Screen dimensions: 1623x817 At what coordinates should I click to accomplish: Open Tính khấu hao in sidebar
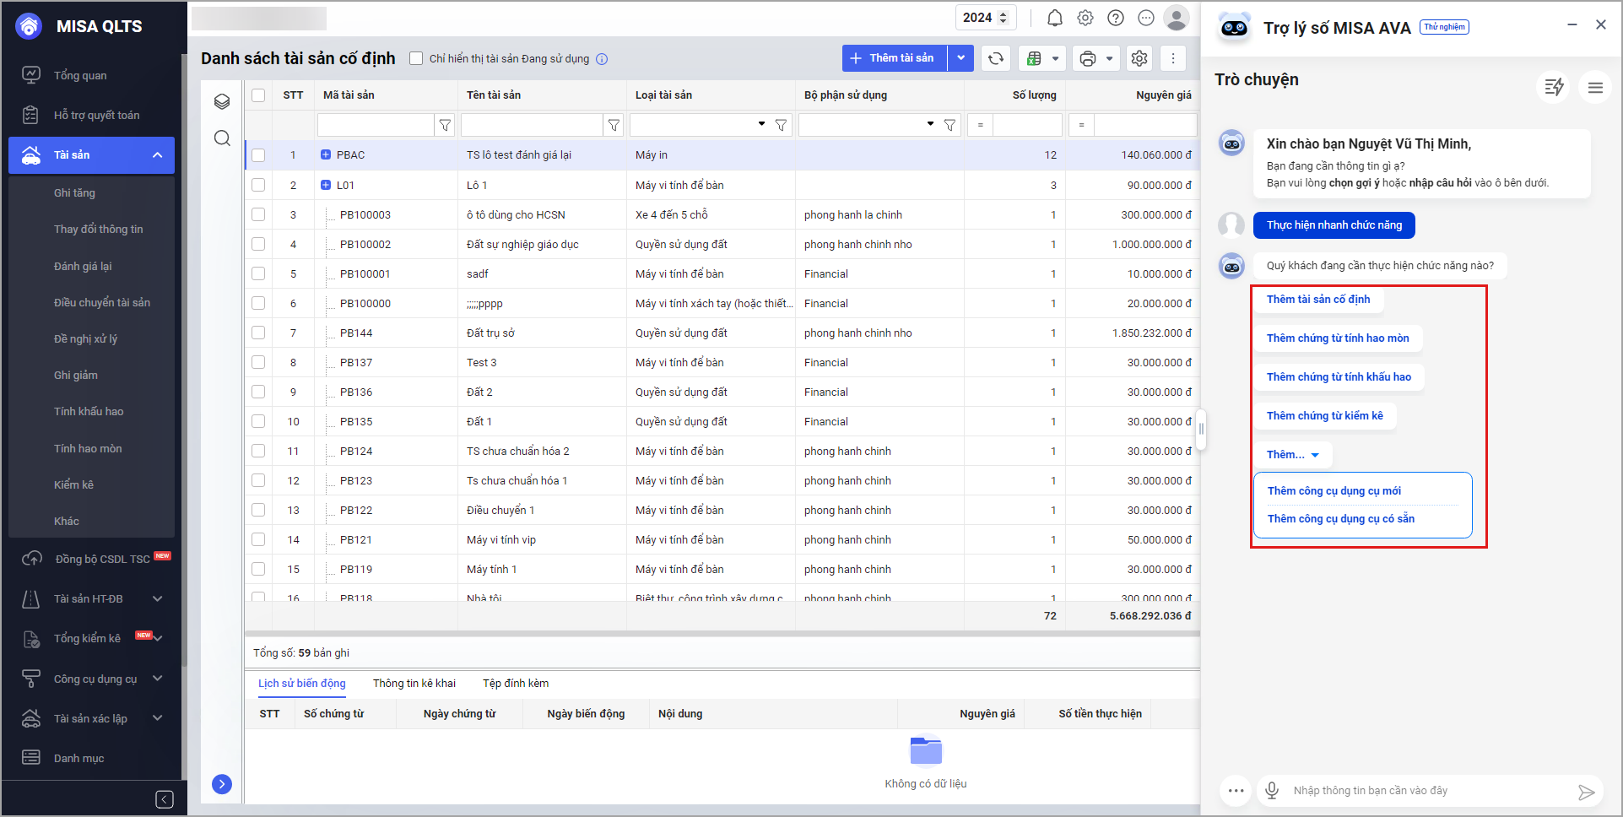[89, 412]
